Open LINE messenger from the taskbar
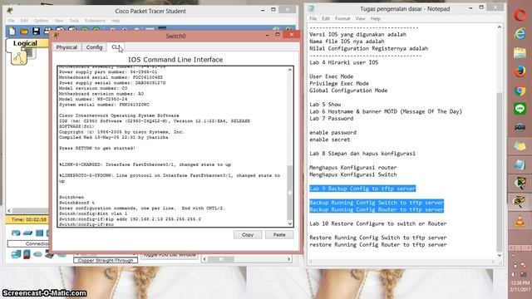The image size is (532, 299). (x=520, y=109)
